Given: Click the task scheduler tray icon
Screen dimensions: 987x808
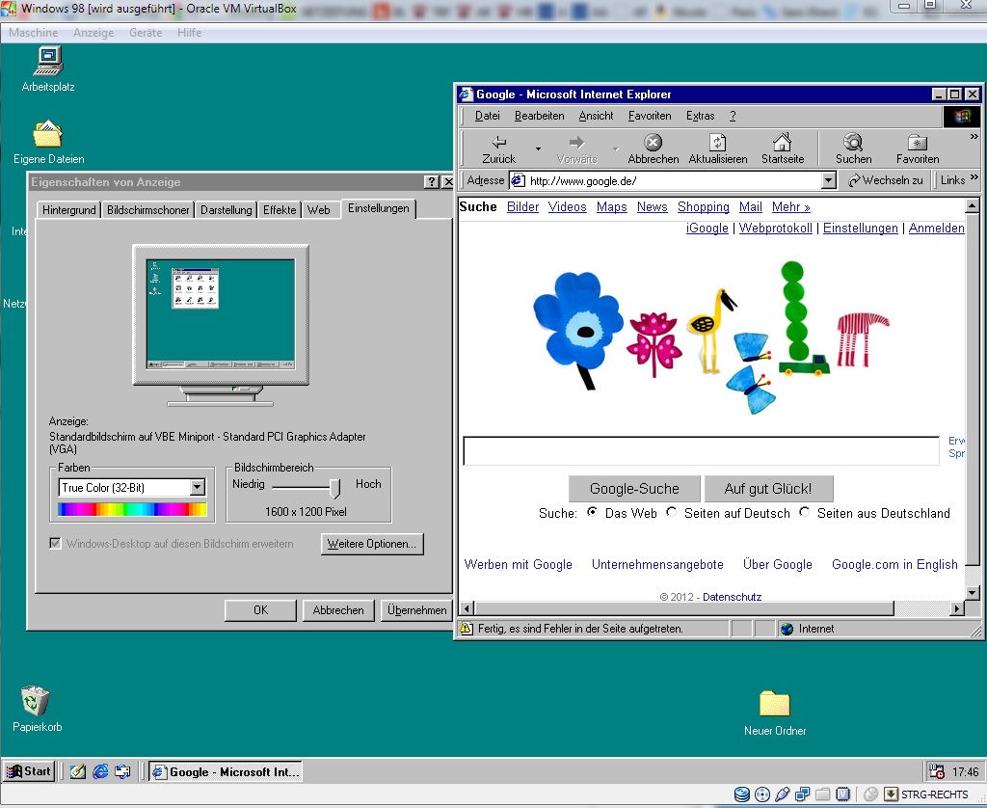Looking at the screenshot, I should [937, 771].
